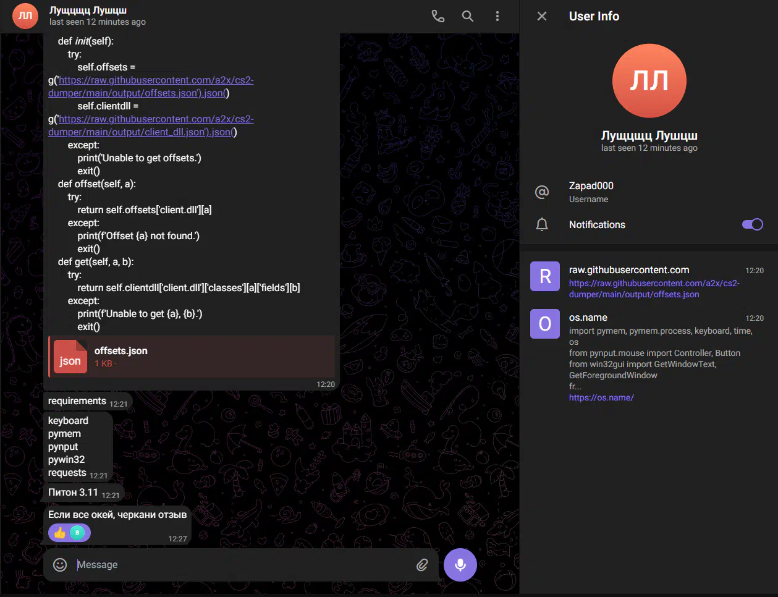Click the os.name shared link title
This screenshot has width=778, height=597.
(x=588, y=317)
